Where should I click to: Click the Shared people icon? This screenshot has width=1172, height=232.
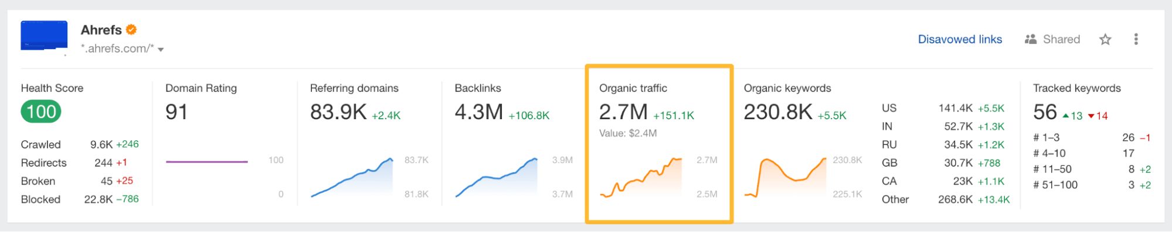click(x=1030, y=39)
